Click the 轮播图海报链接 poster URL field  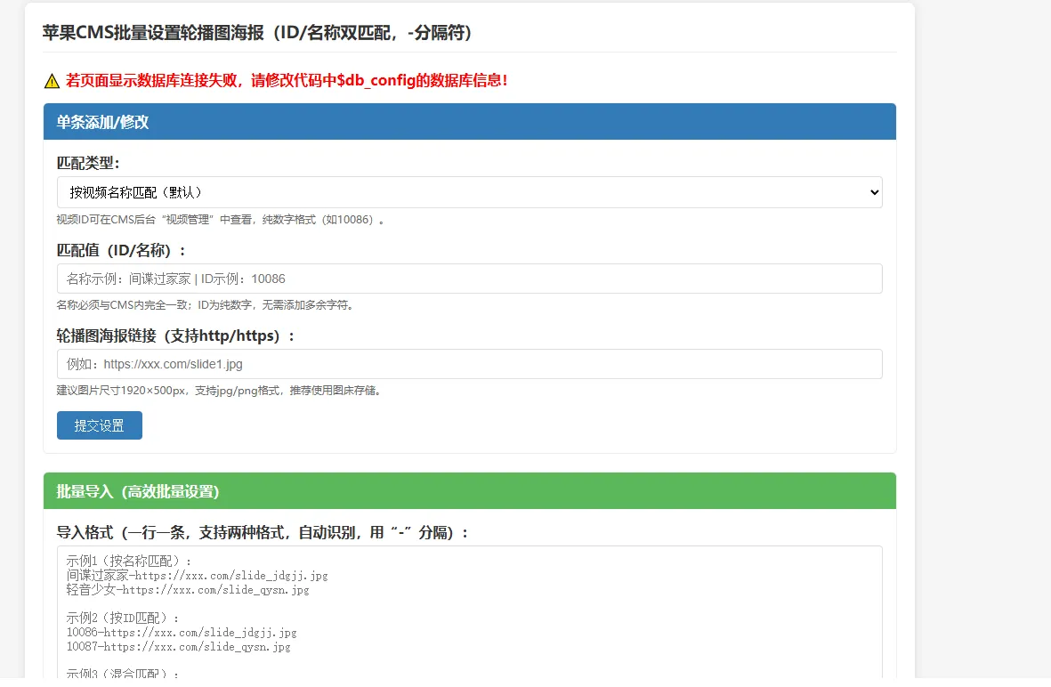click(469, 363)
